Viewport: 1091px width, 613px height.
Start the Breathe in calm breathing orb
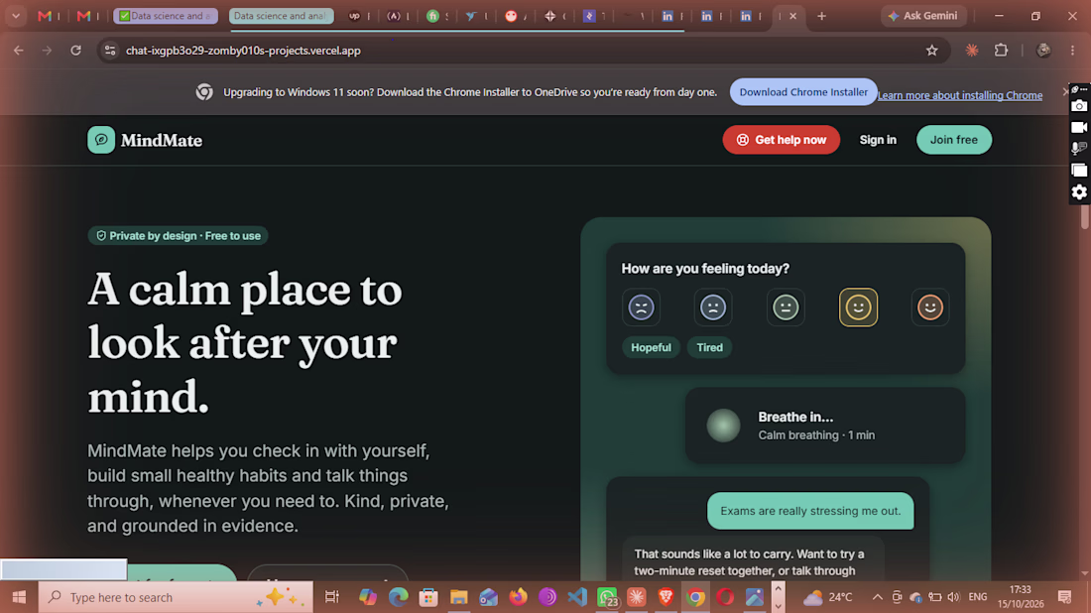click(724, 426)
